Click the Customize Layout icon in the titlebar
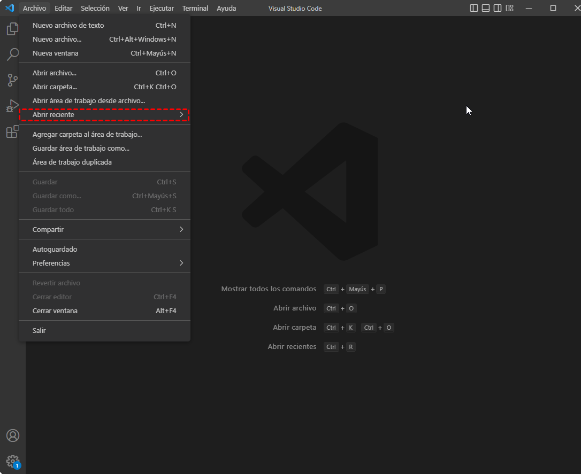Viewport: 581px width, 474px height. tap(509, 8)
